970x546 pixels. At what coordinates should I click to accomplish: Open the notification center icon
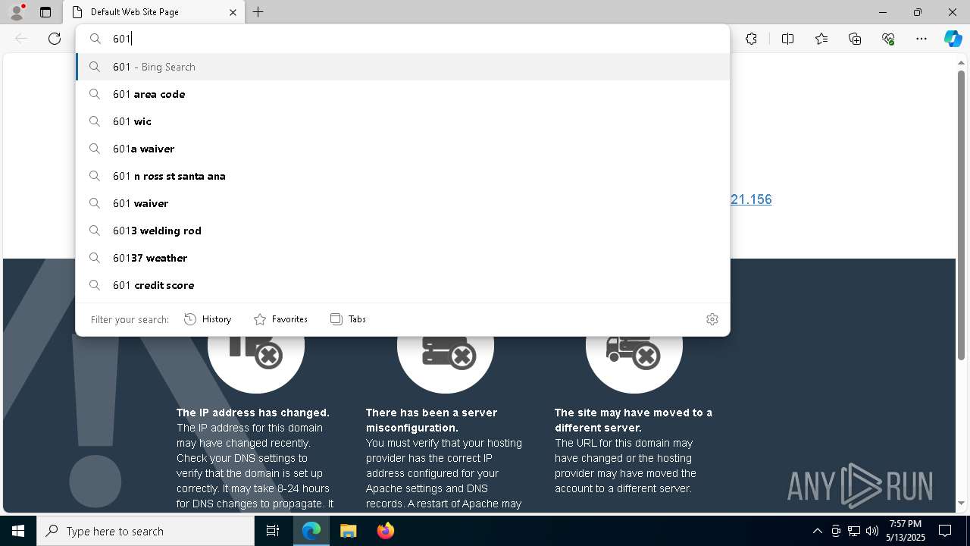tap(945, 531)
